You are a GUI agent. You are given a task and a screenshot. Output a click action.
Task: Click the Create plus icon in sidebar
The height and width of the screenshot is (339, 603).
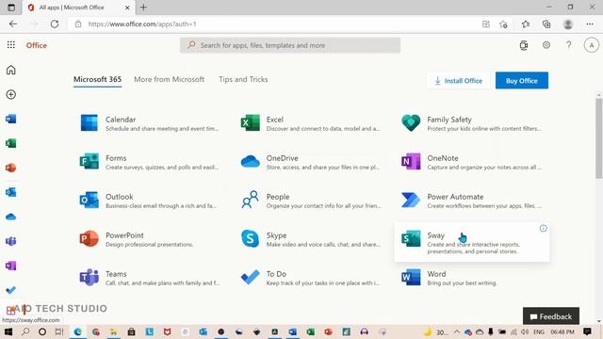point(10,94)
